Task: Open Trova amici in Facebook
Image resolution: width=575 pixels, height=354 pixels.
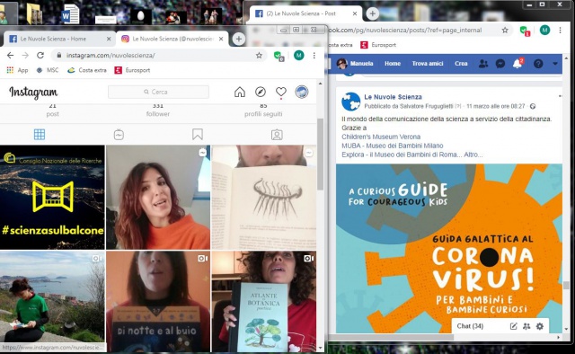Action: 428,64
